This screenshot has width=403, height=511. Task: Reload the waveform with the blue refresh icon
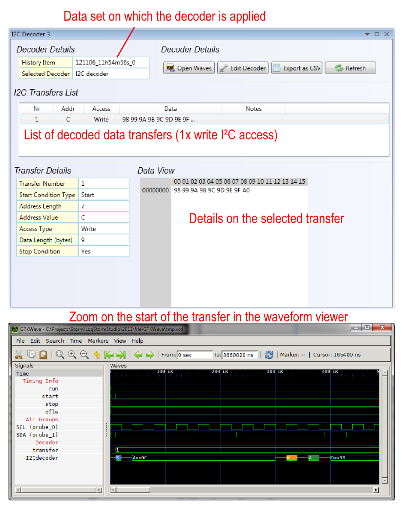click(x=269, y=355)
